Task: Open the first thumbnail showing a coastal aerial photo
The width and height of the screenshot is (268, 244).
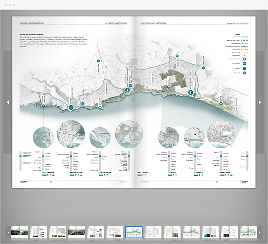Action: 19,232
